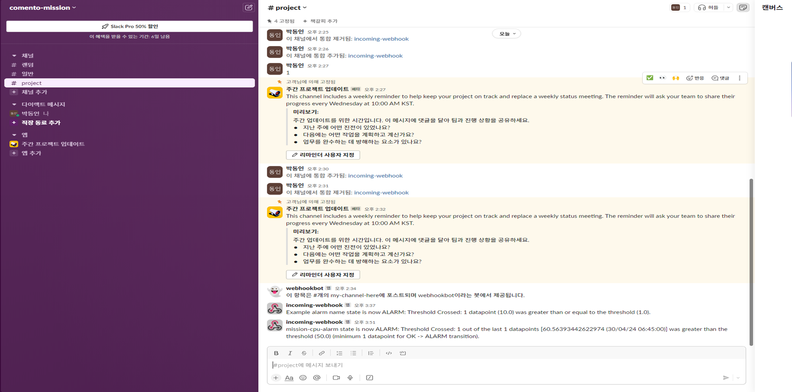The width and height of the screenshot is (792, 392).
Task: Open more message actions menu
Action: click(x=740, y=78)
